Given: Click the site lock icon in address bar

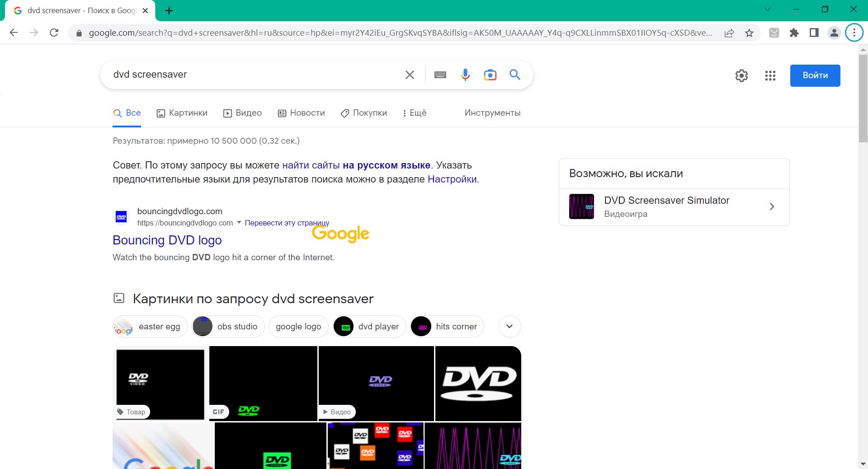Looking at the screenshot, I should [79, 33].
